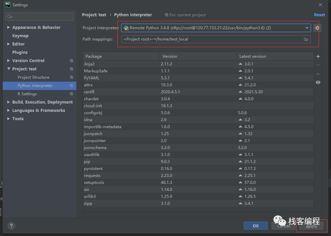The height and width of the screenshot is (236, 331).
Task: Select the configobj package row
Action: tap(198, 113)
